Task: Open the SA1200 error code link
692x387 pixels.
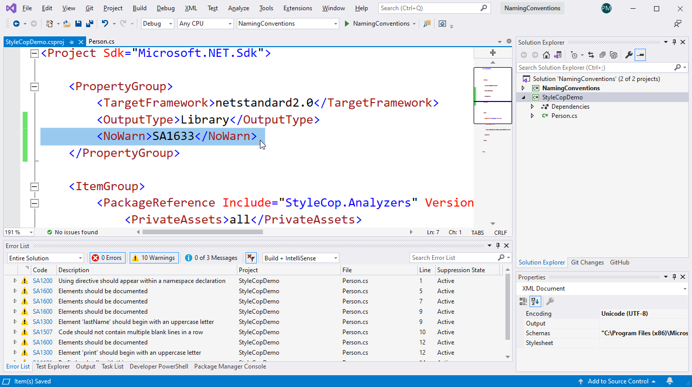Action: click(x=43, y=281)
